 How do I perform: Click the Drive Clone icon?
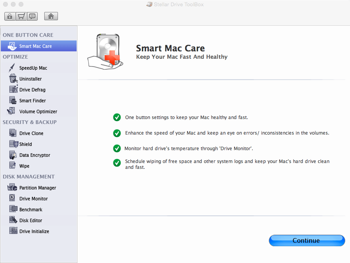[x=13, y=133]
